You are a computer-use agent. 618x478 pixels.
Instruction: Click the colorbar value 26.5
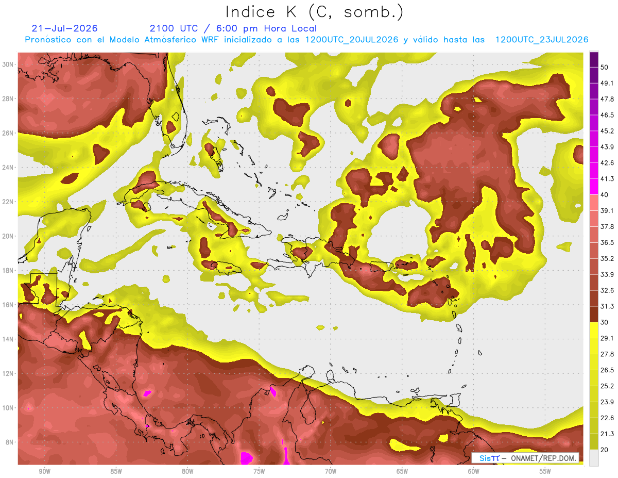607,370
